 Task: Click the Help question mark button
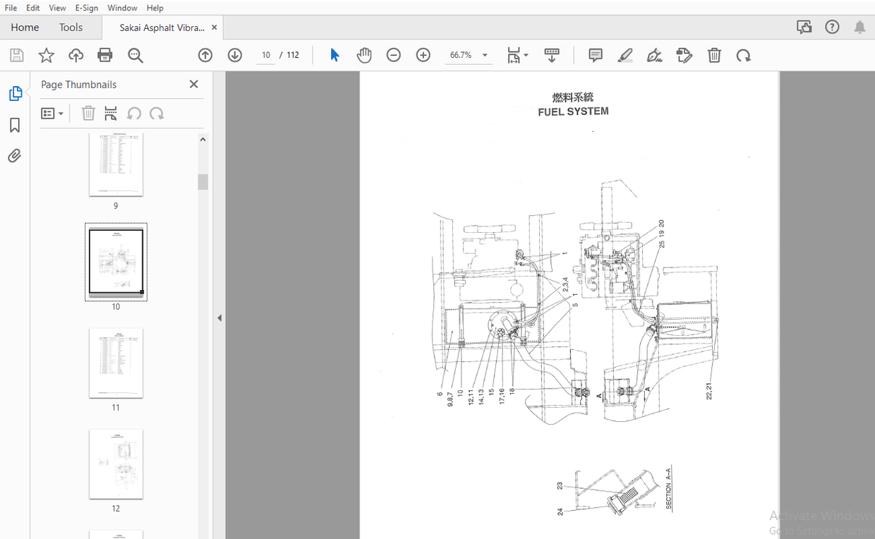click(x=832, y=26)
